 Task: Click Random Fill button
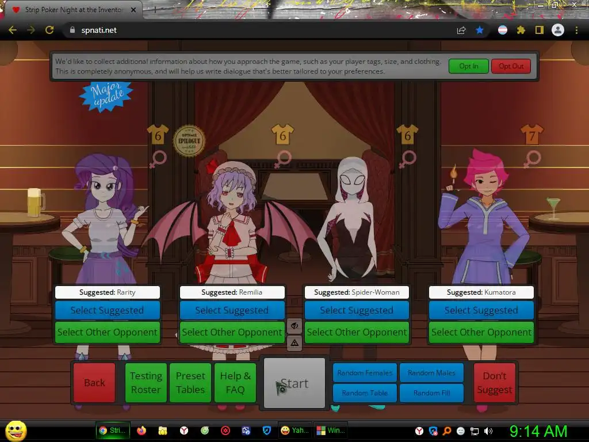coord(431,393)
